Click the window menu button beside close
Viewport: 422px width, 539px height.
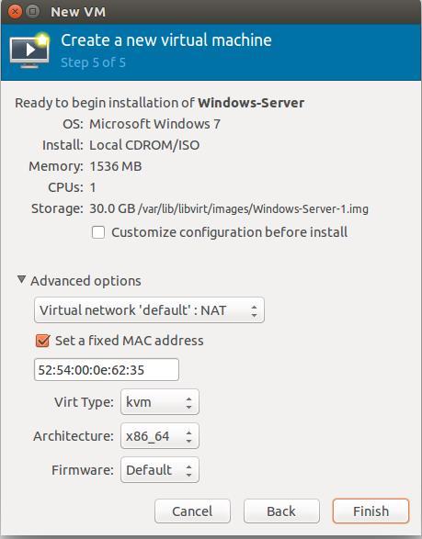(x=32, y=12)
